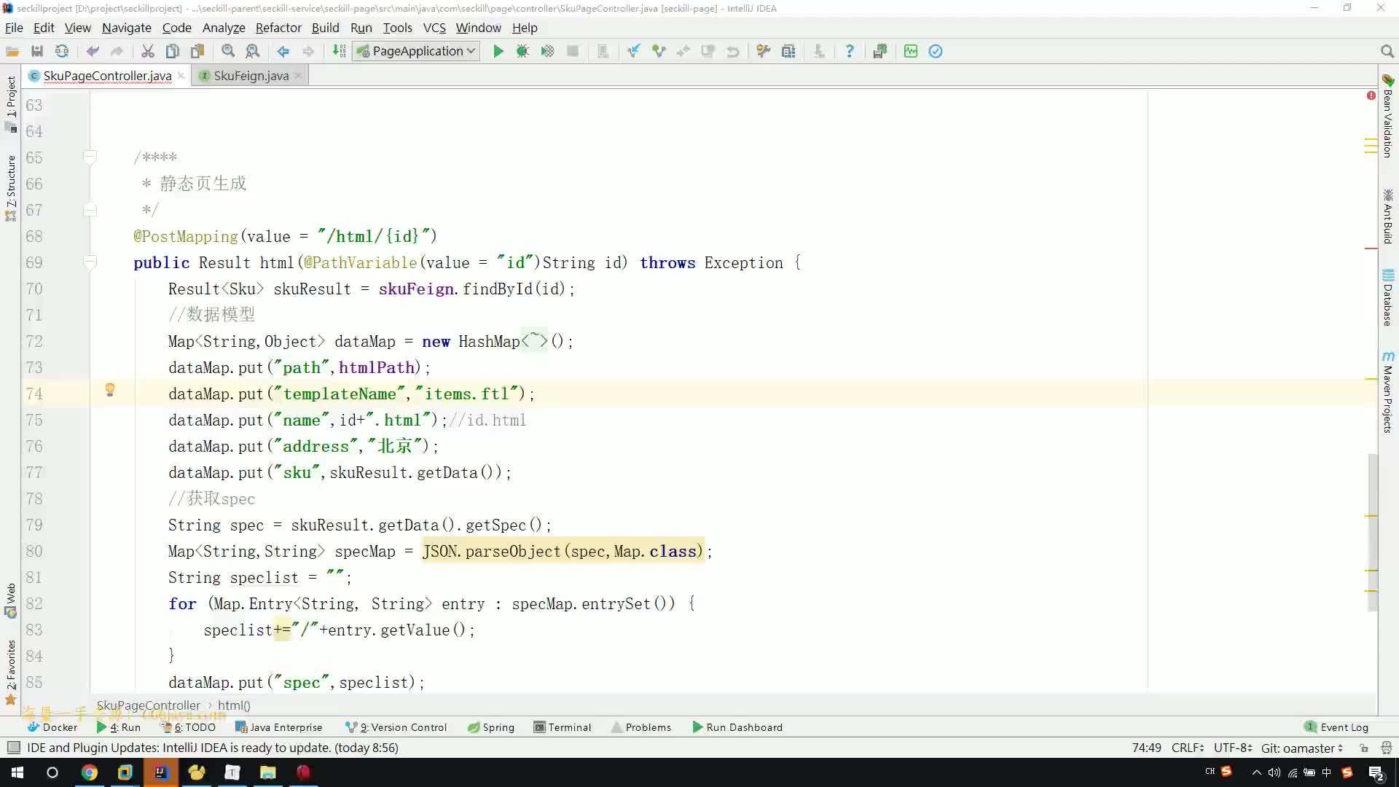The image size is (1399, 787).
Task: Toggle tool window buttons icon in status bar
Action: click(x=13, y=748)
